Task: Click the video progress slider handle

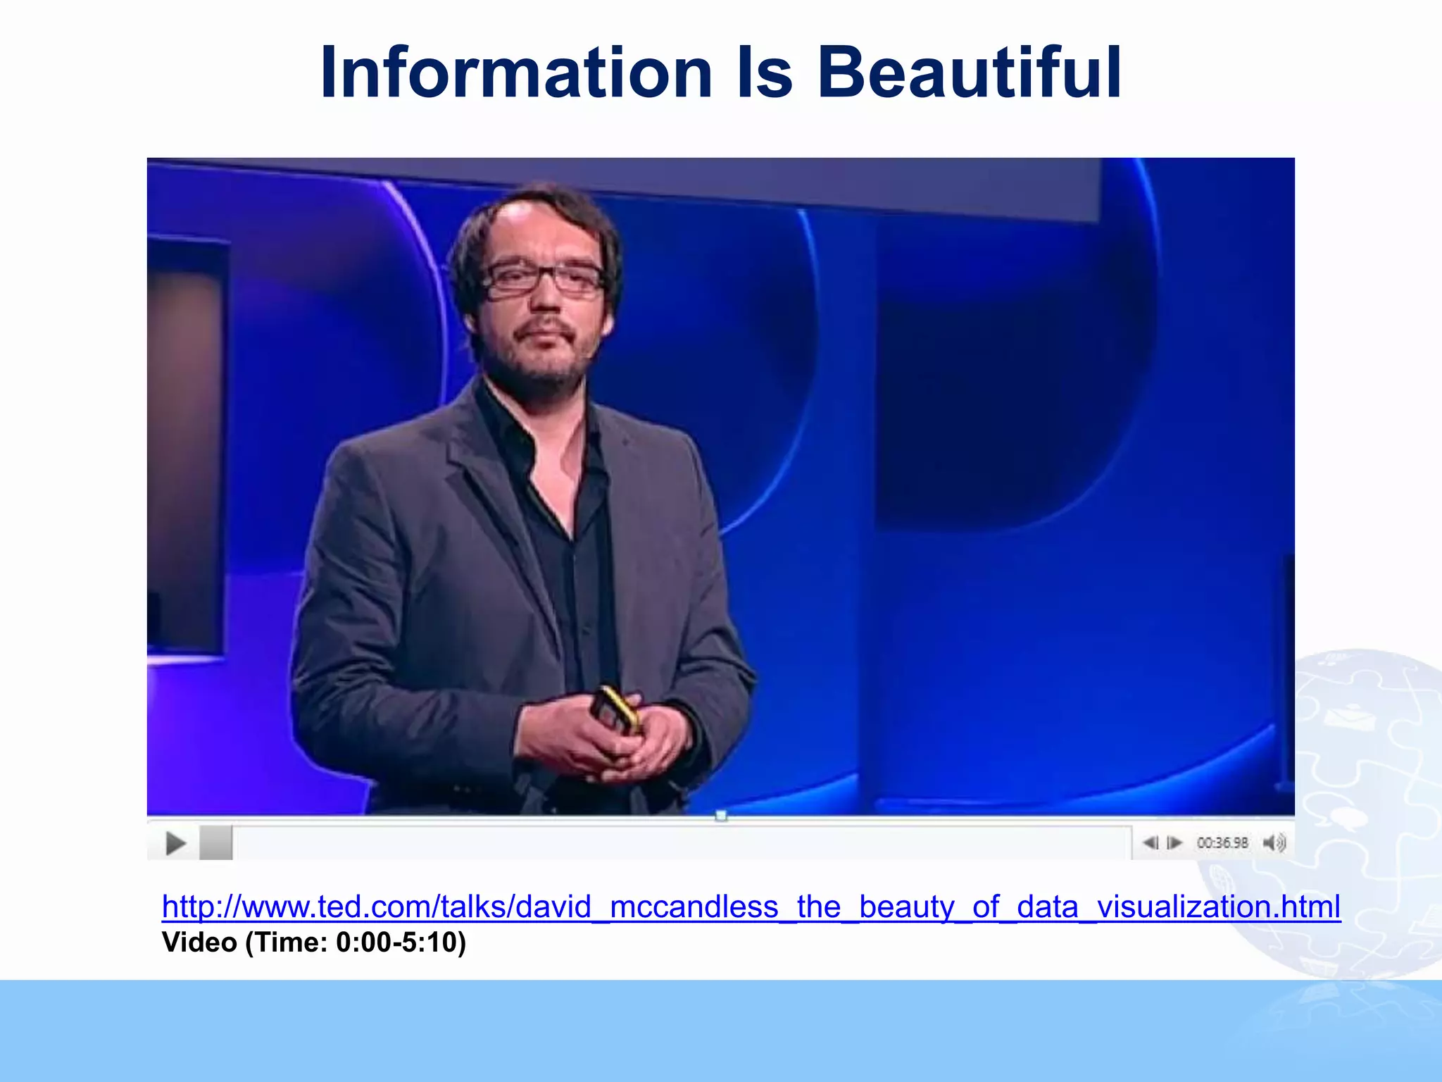Action: tap(216, 842)
